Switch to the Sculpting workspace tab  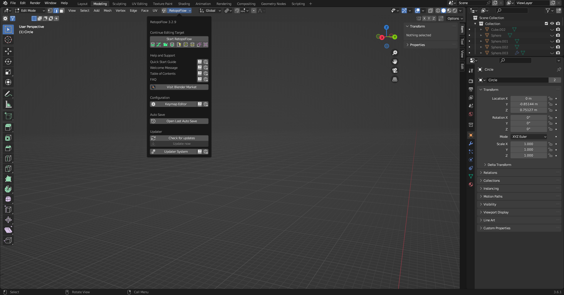point(119,4)
